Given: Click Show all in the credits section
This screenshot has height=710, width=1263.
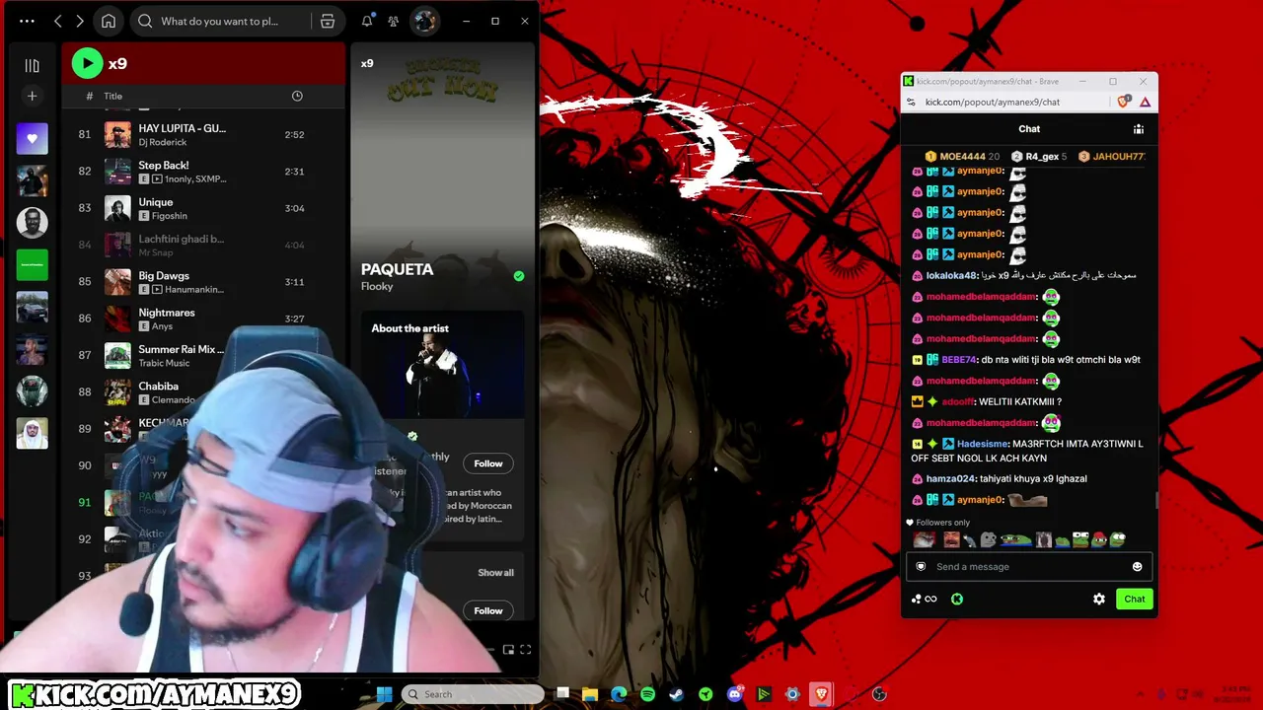Looking at the screenshot, I should (x=495, y=573).
